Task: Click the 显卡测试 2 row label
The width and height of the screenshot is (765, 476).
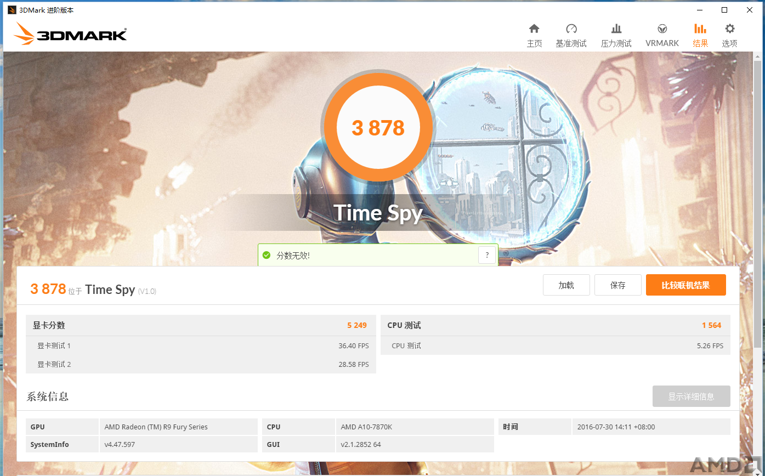Action: point(54,364)
